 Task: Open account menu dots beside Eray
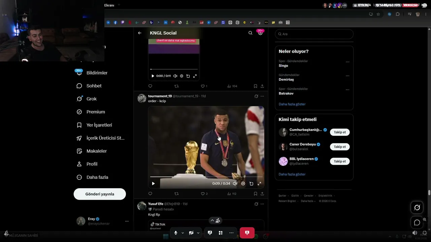click(127, 221)
